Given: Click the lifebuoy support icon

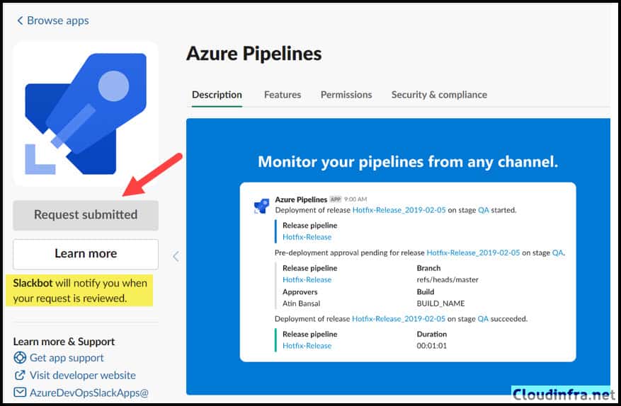Looking at the screenshot, I should [x=20, y=358].
